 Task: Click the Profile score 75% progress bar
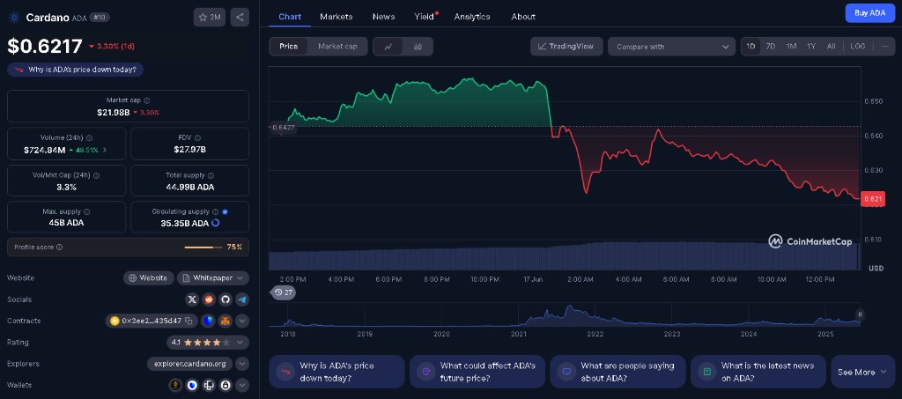[203, 248]
